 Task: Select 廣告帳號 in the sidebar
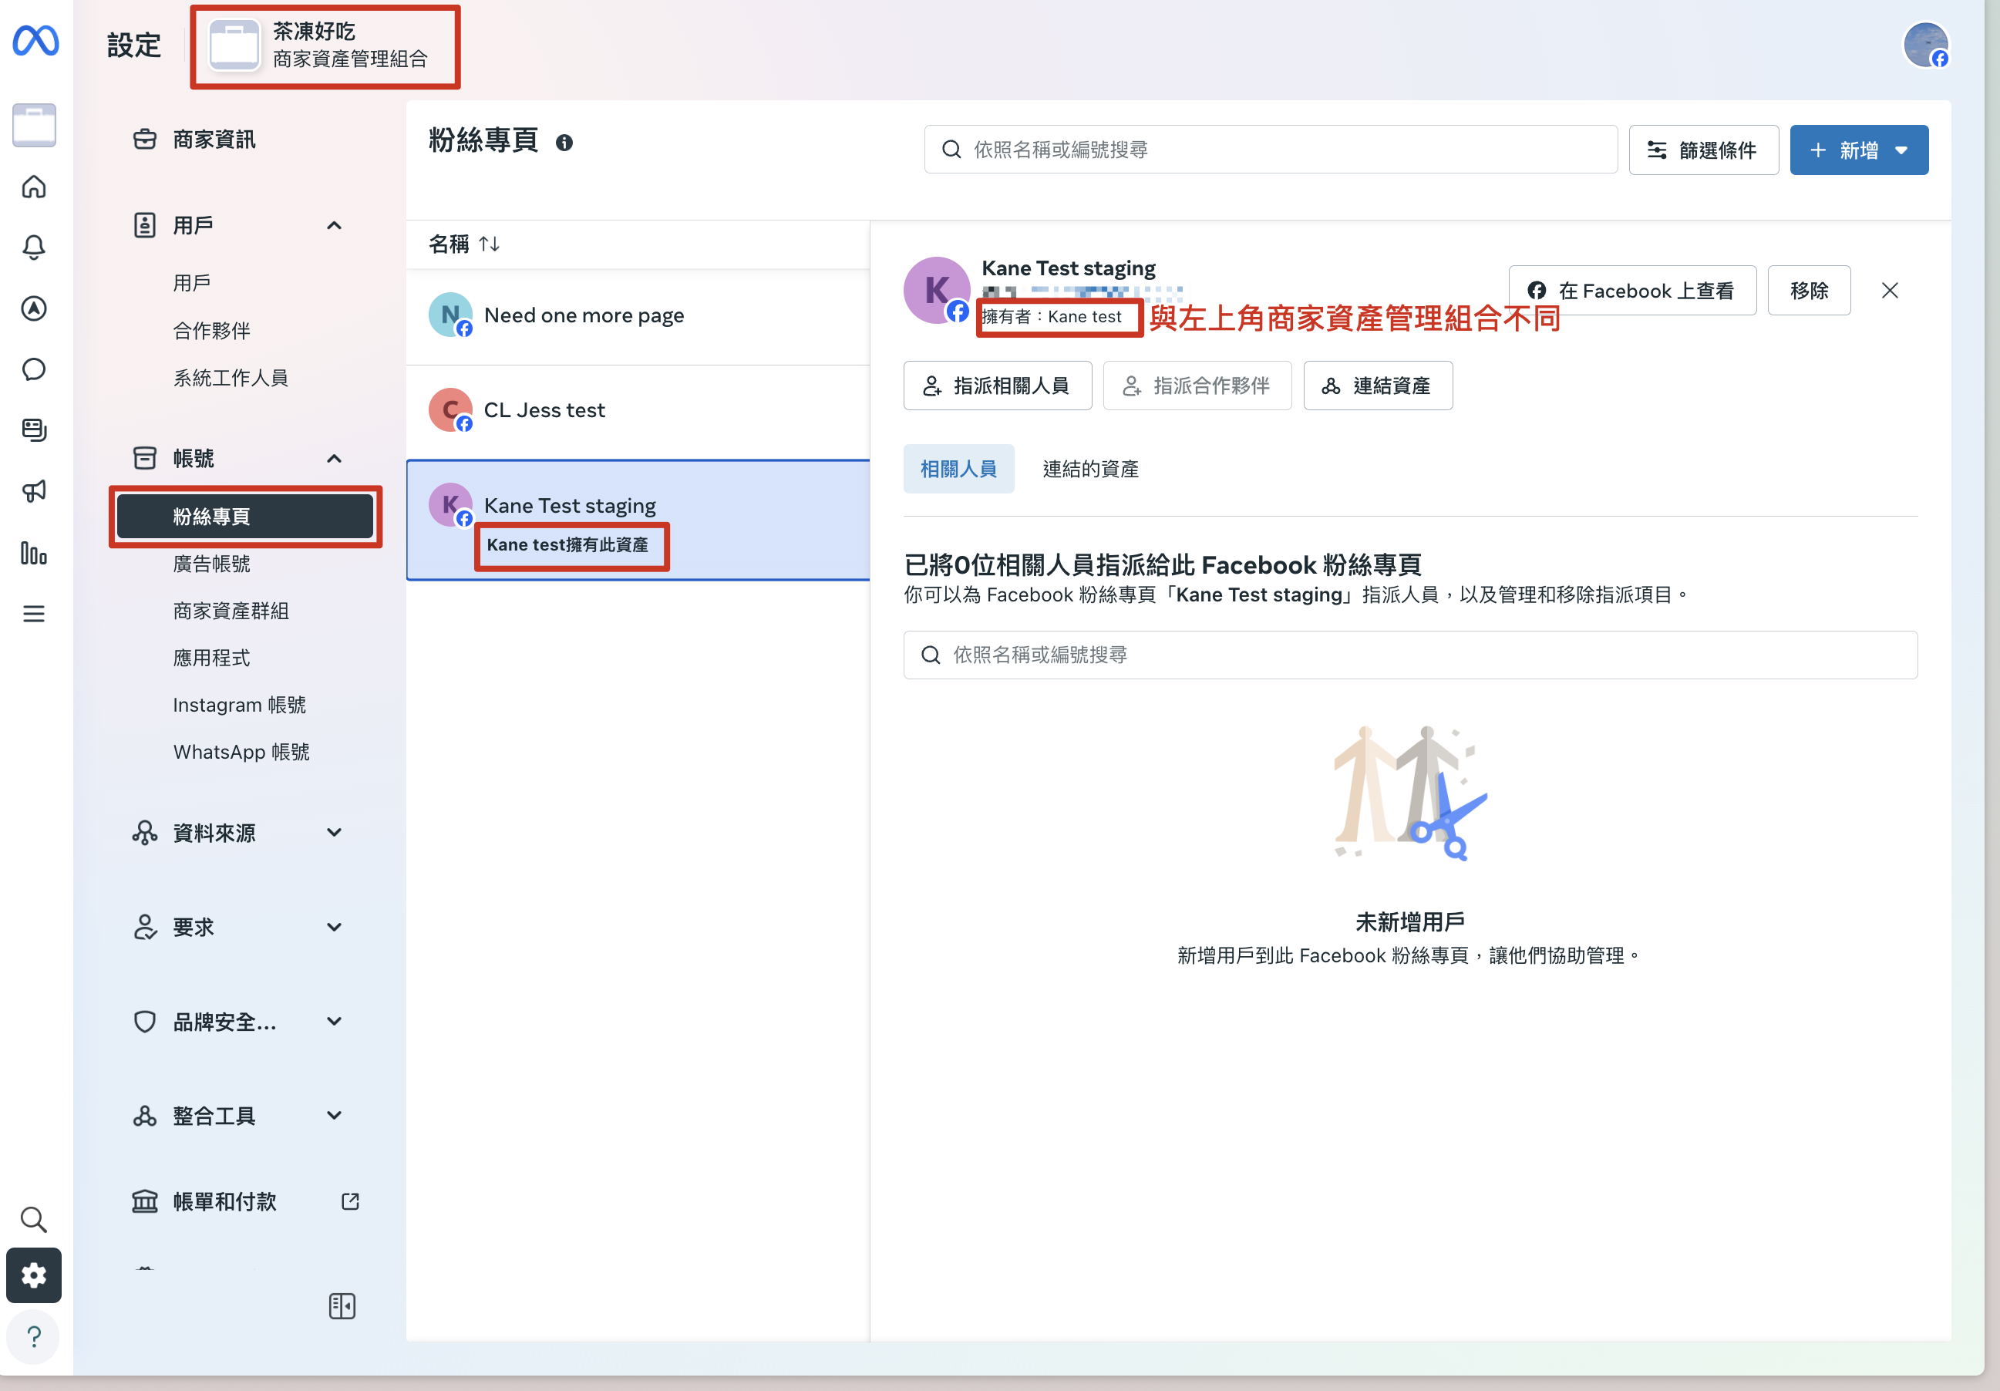[x=212, y=564]
